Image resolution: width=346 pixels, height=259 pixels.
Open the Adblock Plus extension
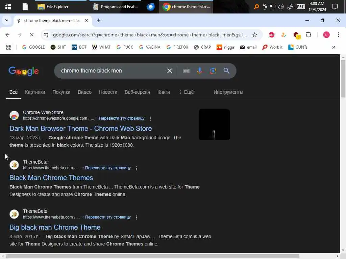272,35
